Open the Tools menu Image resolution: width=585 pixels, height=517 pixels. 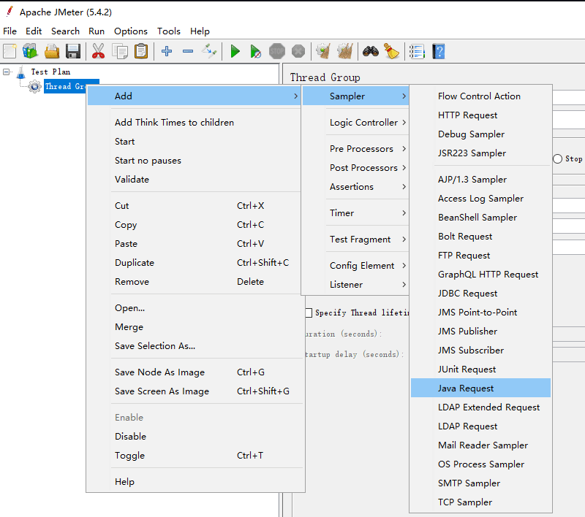click(169, 31)
